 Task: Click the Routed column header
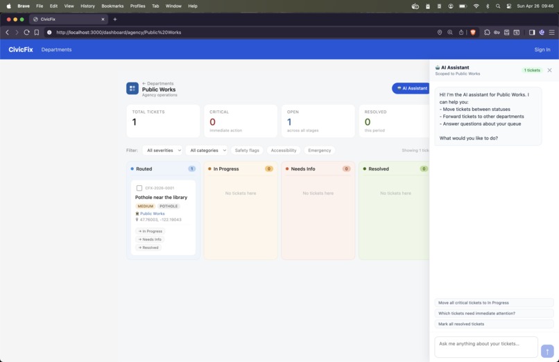163,169
